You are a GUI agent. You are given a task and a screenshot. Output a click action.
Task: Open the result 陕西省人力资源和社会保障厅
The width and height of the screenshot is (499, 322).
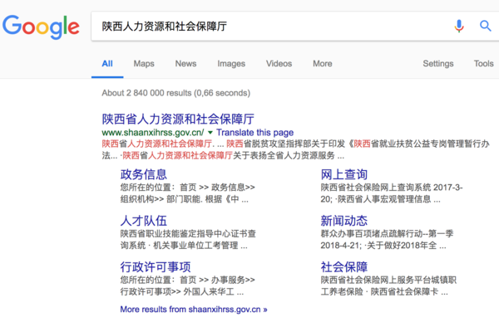click(178, 119)
